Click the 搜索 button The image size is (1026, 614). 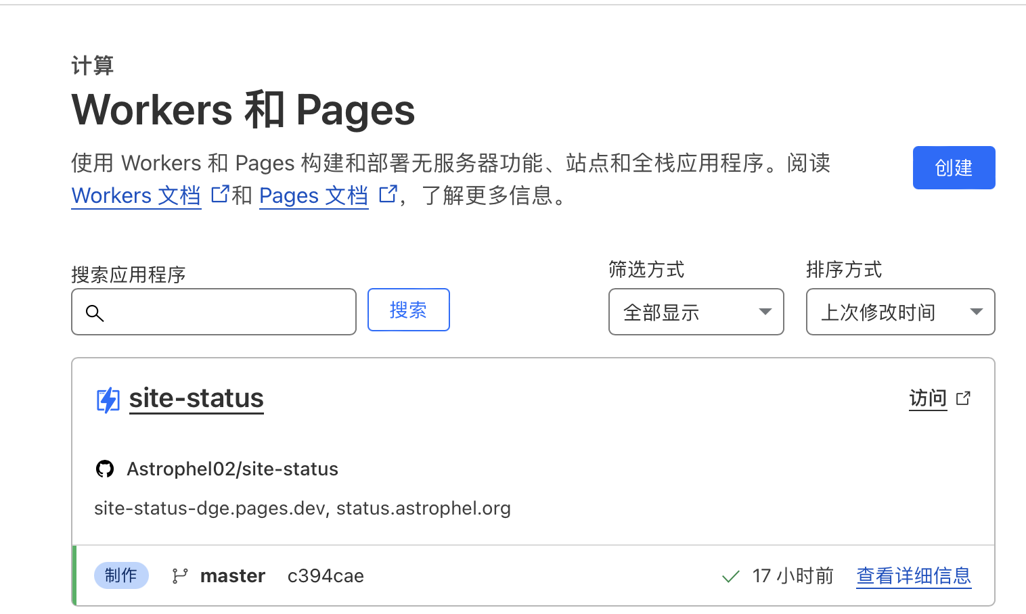point(409,310)
